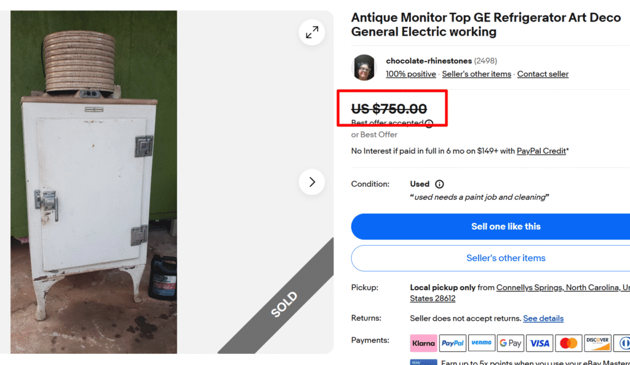Click the Seller's other items outlined button
The height and width of the screenshot is (365, 630).
coord(506,258)
